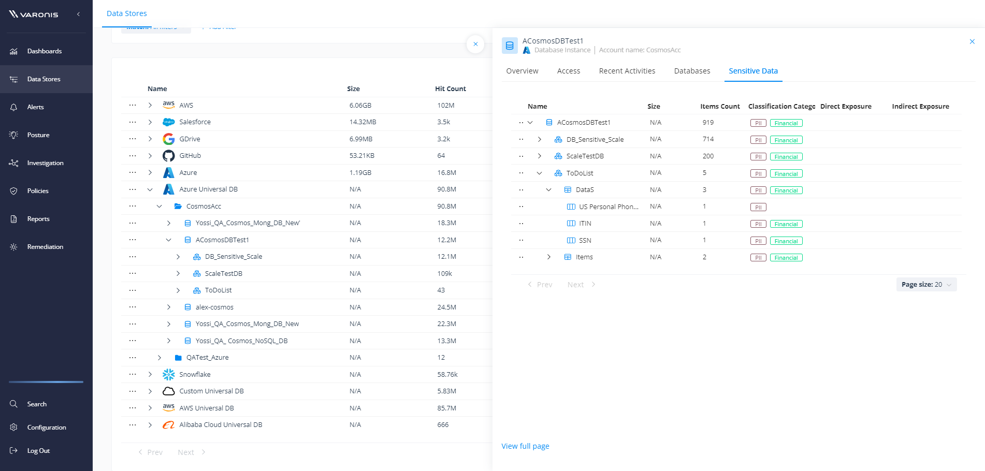Switch to the Overview tab
Image resolution: width=985 pixels, height=471 pixels.
click(x=522, y=71)
